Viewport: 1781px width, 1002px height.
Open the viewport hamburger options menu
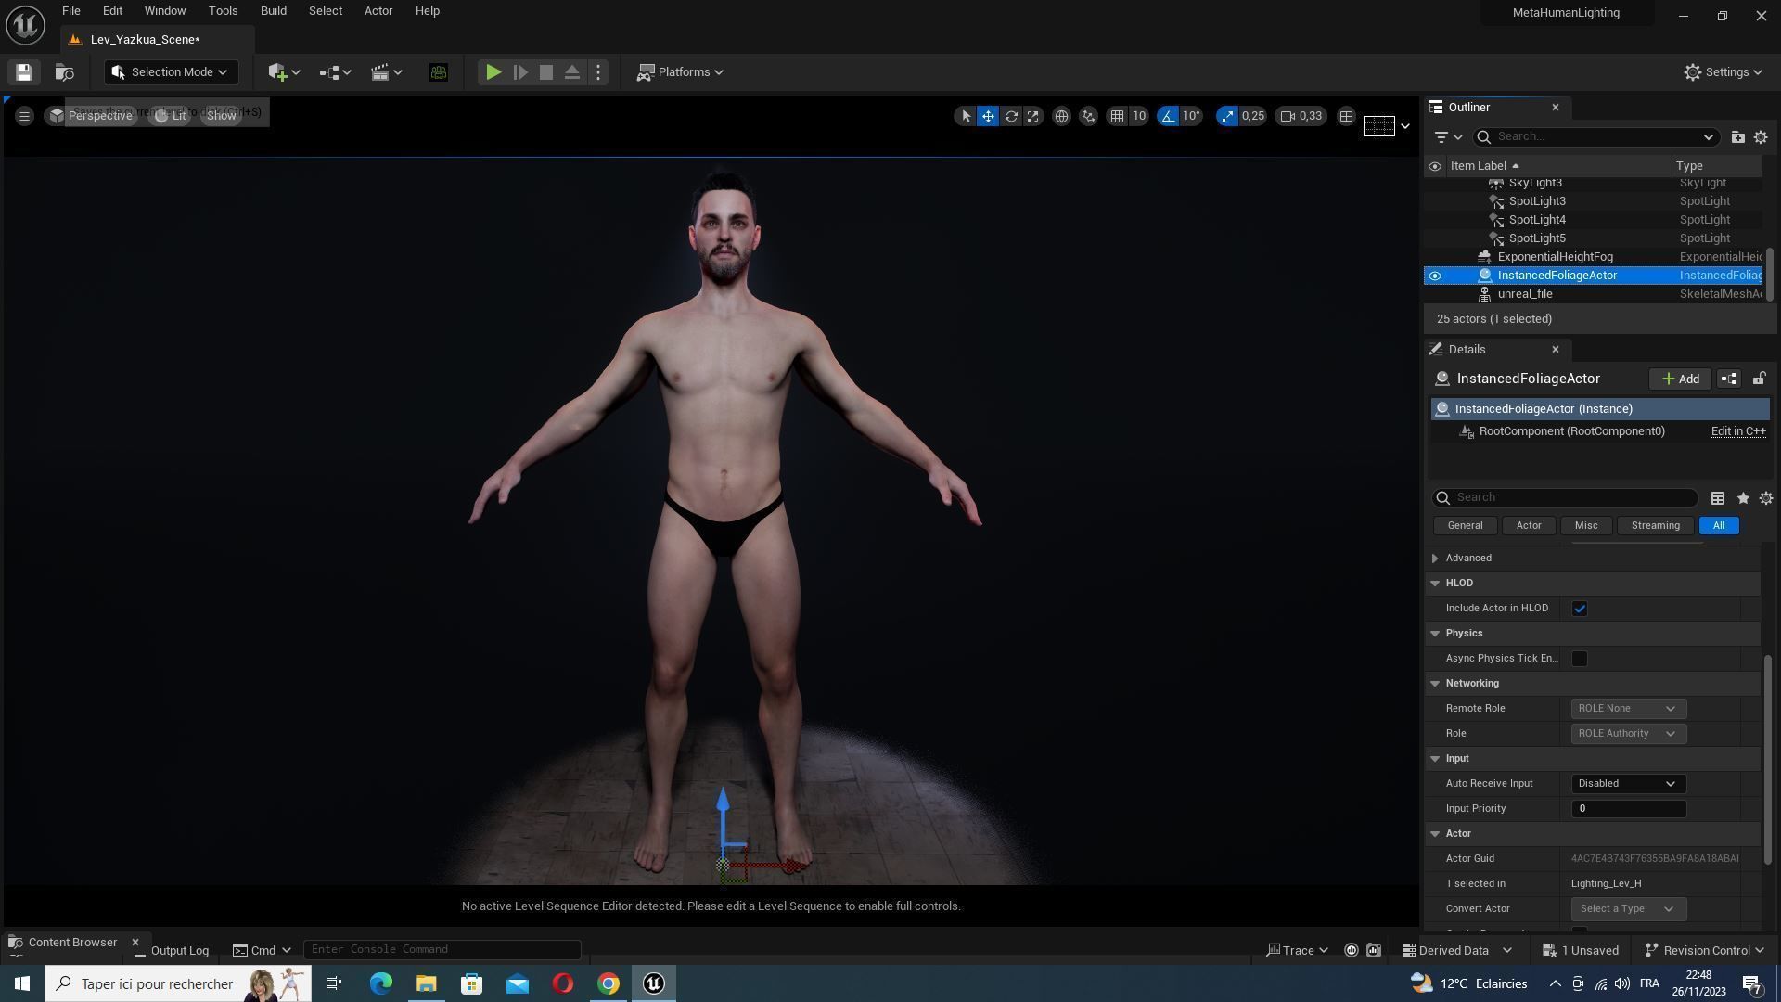pyautogui.click(x=25, y=116)
